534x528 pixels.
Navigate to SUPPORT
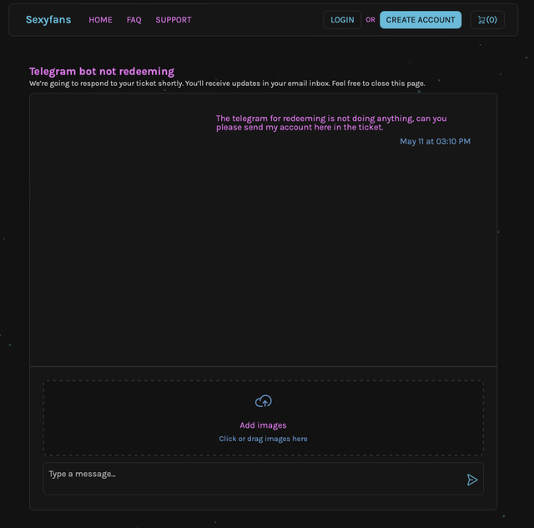[x=174, y=20]
